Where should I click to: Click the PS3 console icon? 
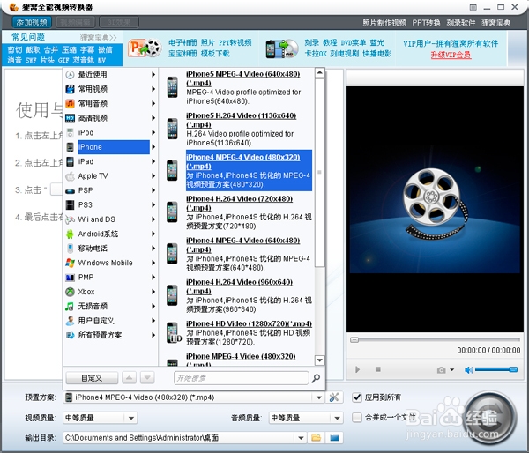pos(70,204)
